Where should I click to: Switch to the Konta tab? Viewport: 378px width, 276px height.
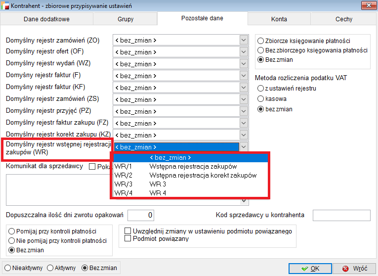[x=279, y=19]
